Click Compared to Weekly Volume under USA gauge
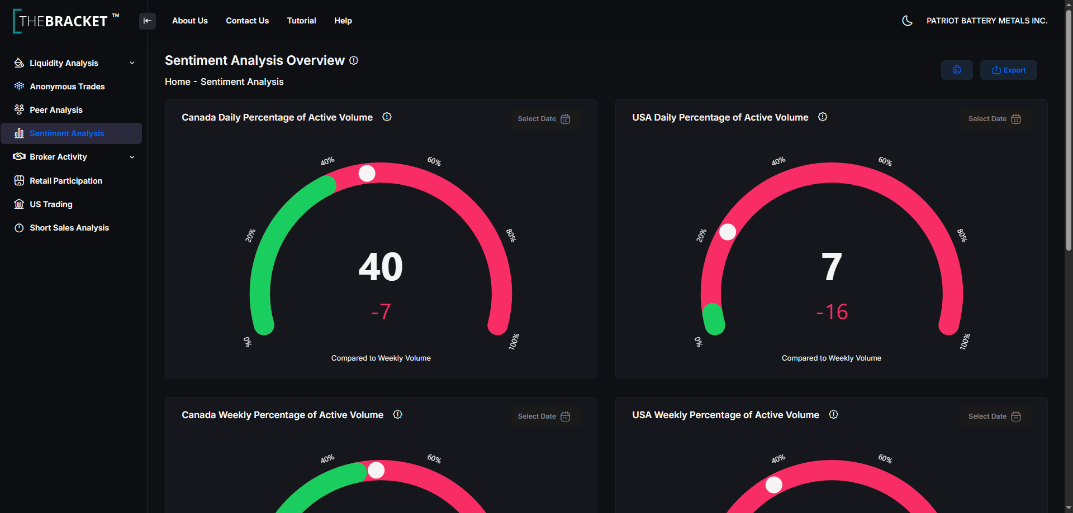The height and width of the screenshot is (513, 1073). point(832,358)
